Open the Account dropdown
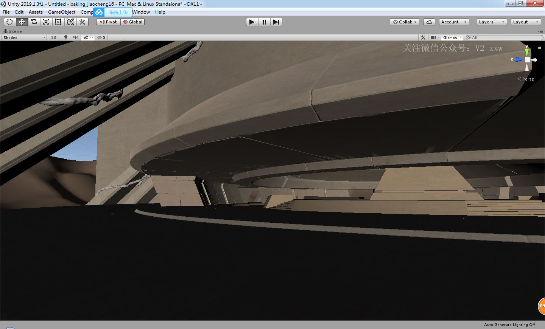 pyautogui.click(x=454, y=22)
